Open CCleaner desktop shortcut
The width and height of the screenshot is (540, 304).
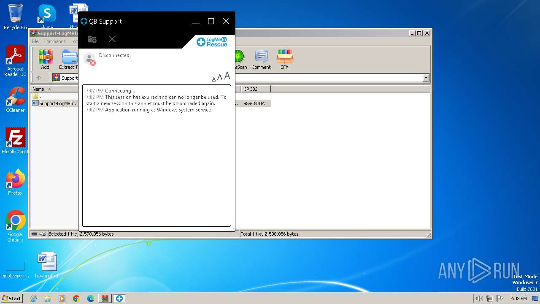pos(15,100)
